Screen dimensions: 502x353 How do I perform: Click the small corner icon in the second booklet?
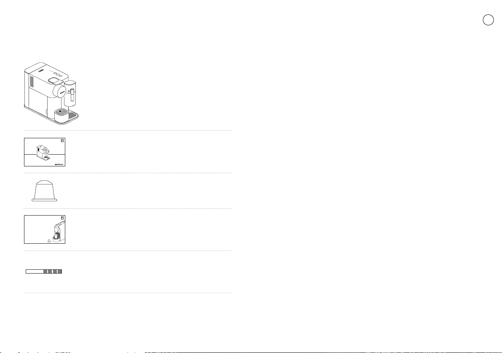(x=62, y=218)
